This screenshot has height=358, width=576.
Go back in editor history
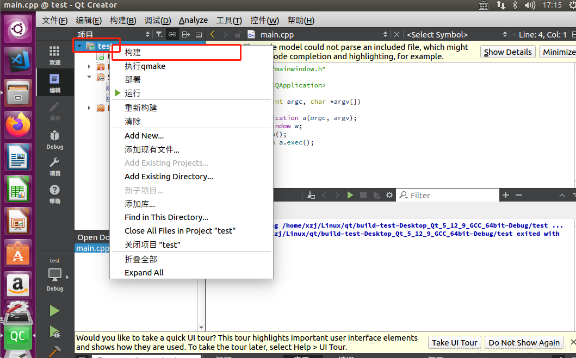coord(212,34)
